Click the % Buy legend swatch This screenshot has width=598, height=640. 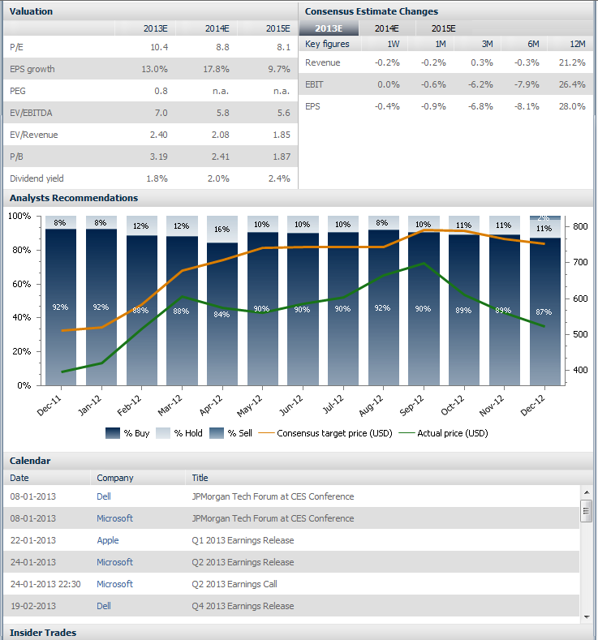(x=113, y=433)
